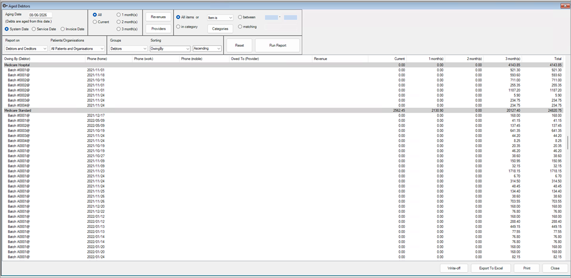
Task: Click the 2021/12/17 date cell
Action: pos(96,115)
